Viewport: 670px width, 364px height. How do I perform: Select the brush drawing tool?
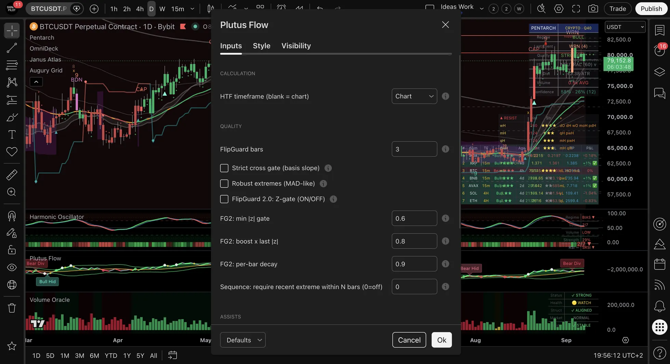click(12, 117)
